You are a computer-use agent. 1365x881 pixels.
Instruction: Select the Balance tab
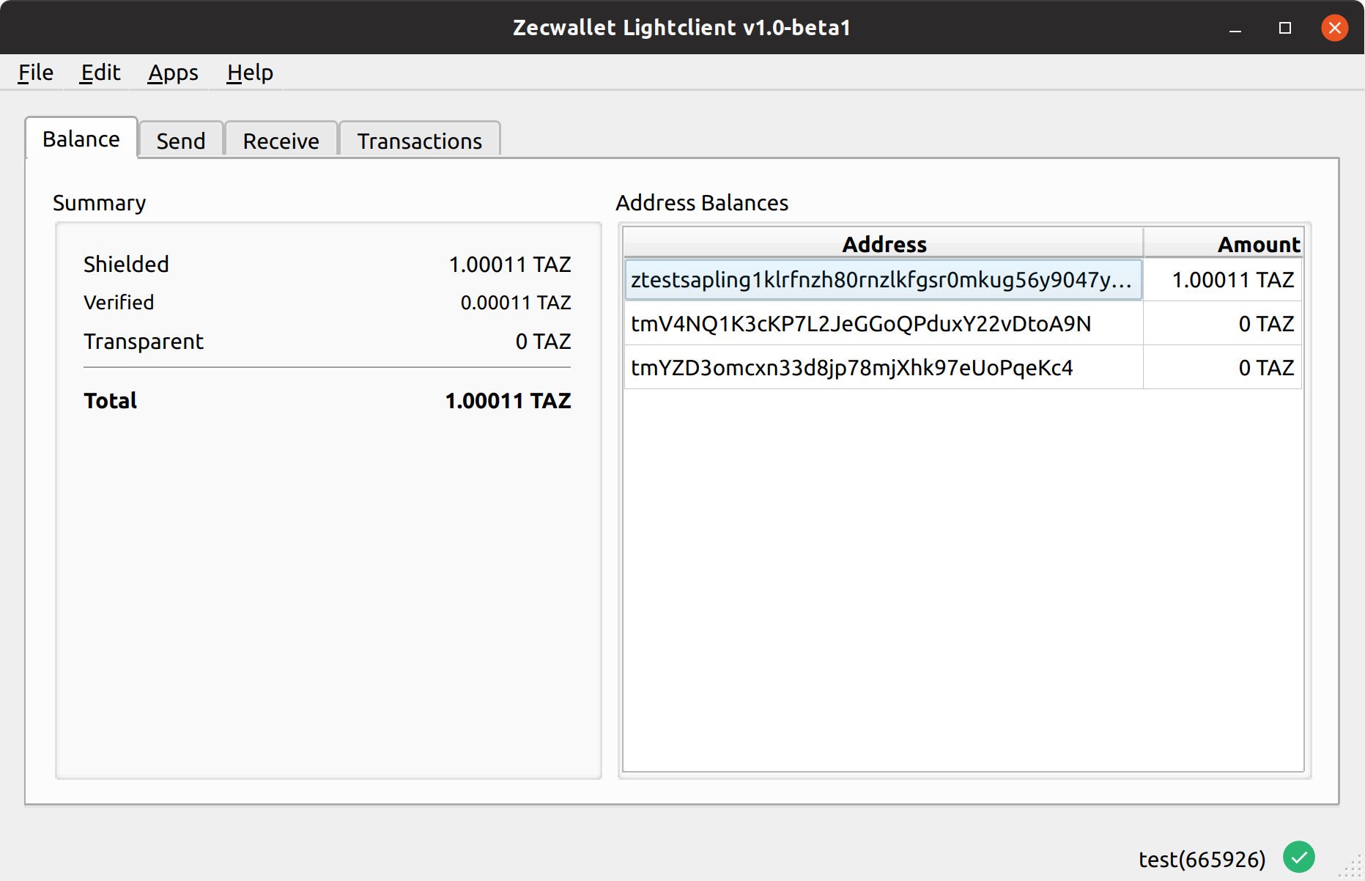(x=81, y=139)
